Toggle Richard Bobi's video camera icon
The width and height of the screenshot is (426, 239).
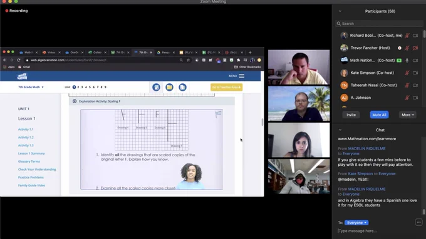tap(415, 36)
